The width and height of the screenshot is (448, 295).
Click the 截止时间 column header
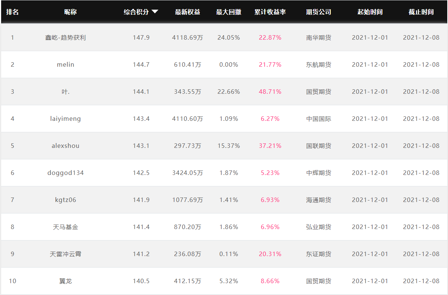(421, 12)
